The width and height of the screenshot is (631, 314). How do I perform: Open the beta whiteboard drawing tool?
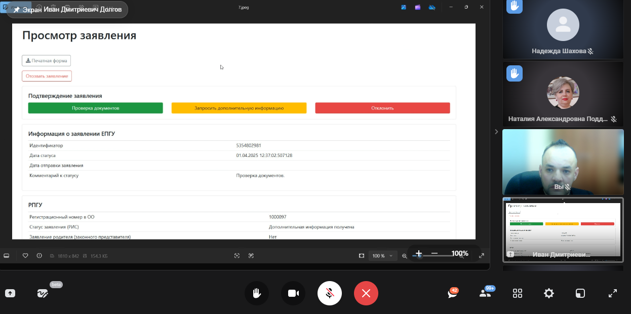[43, 293]
